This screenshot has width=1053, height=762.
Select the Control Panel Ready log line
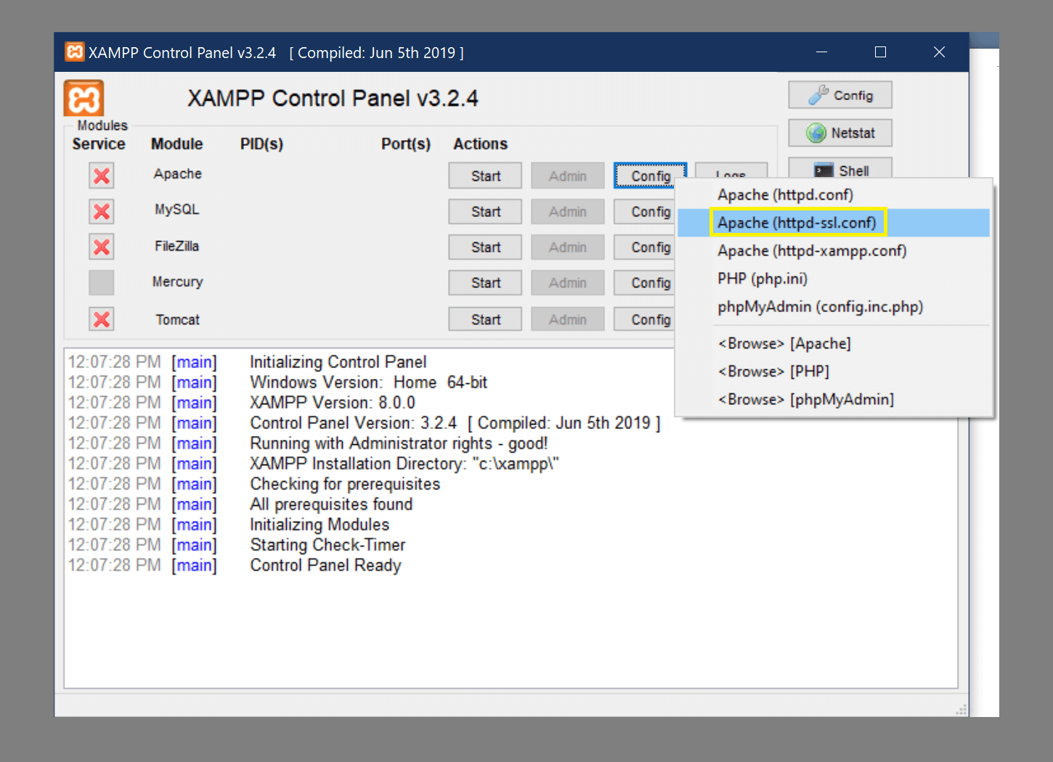coord(325,565)
